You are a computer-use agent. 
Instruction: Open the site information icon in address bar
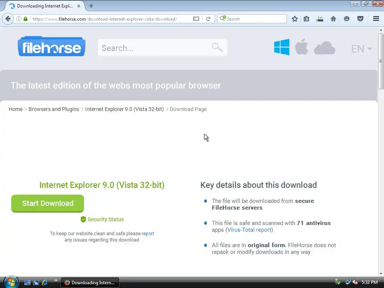pyautogui.click(x=19, y=19)
